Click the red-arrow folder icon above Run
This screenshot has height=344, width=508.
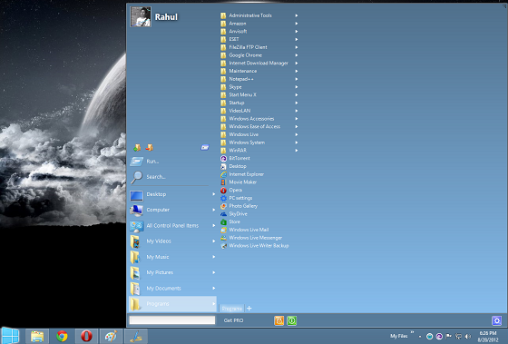point(149,148)
